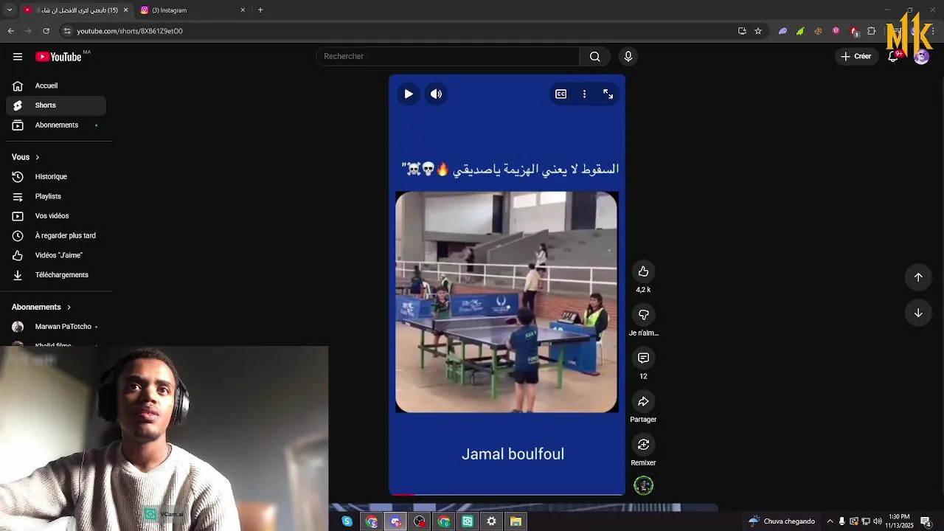Image resolution: width=944 pixels, height=531 pixels.
Task: Open the short's three-dot options menu
Action: click(584, 94)
